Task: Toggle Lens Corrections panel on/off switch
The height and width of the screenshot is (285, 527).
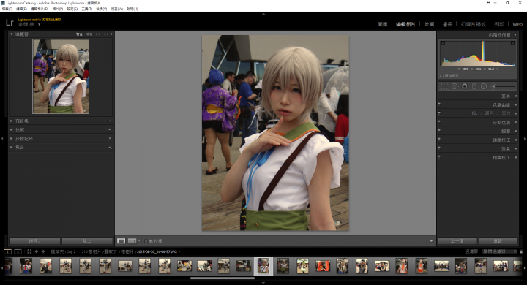Action: click(439, 140)
